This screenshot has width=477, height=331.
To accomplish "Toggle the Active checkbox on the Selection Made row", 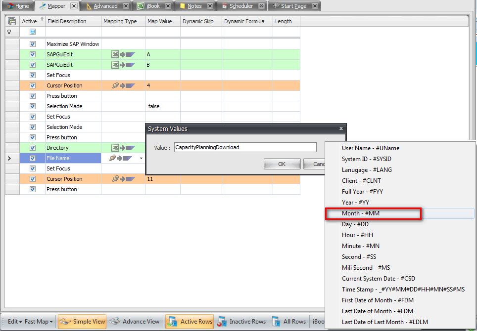I will pos(32,106).
